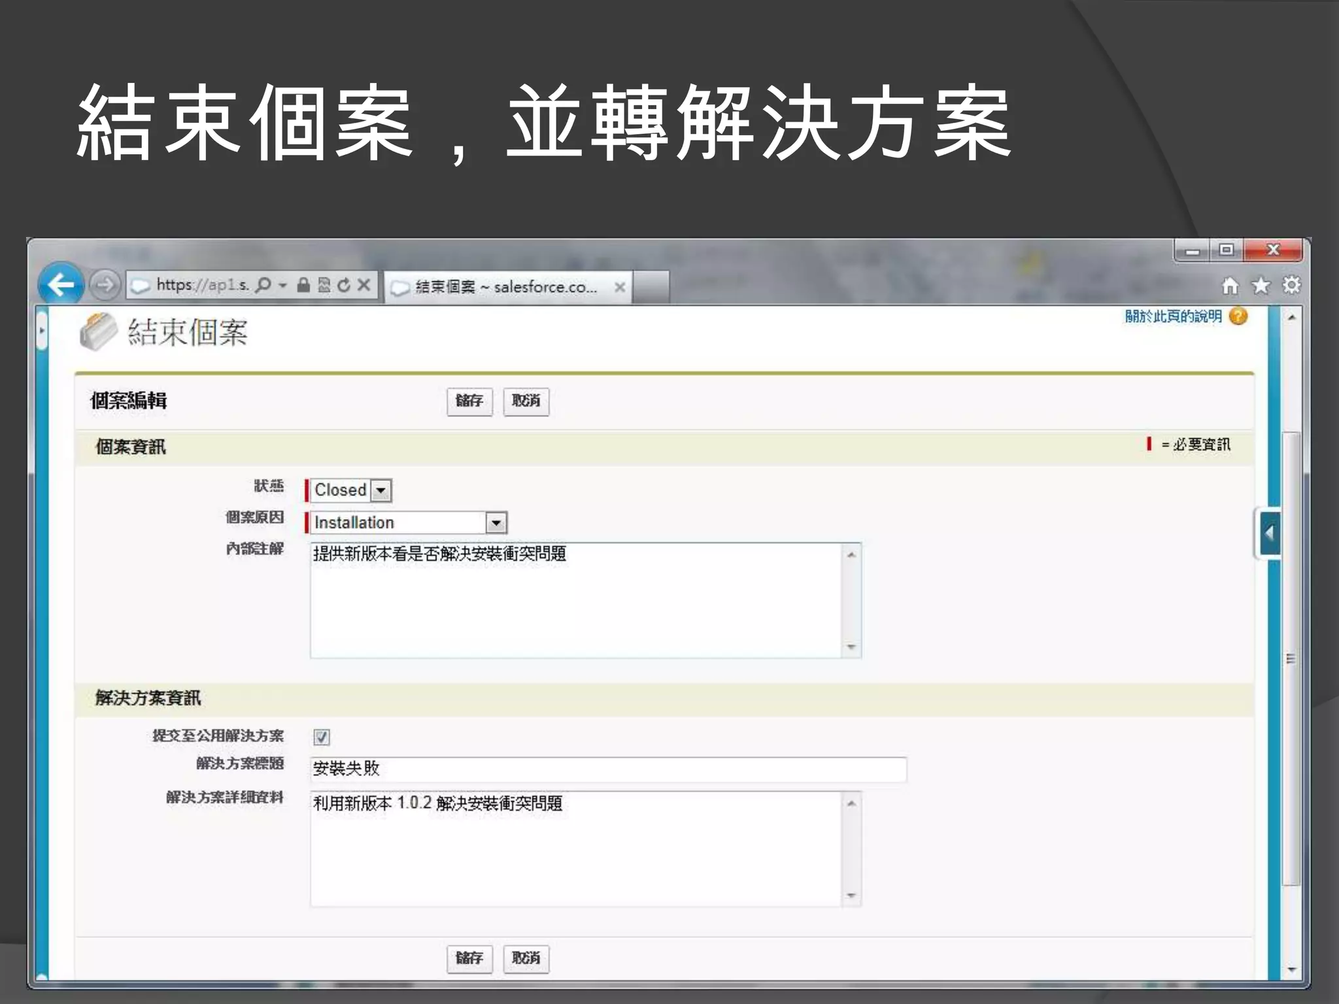Click the 個案資訊 section header text
This screenshot has width=1339, height=1004.
[131, 447]
